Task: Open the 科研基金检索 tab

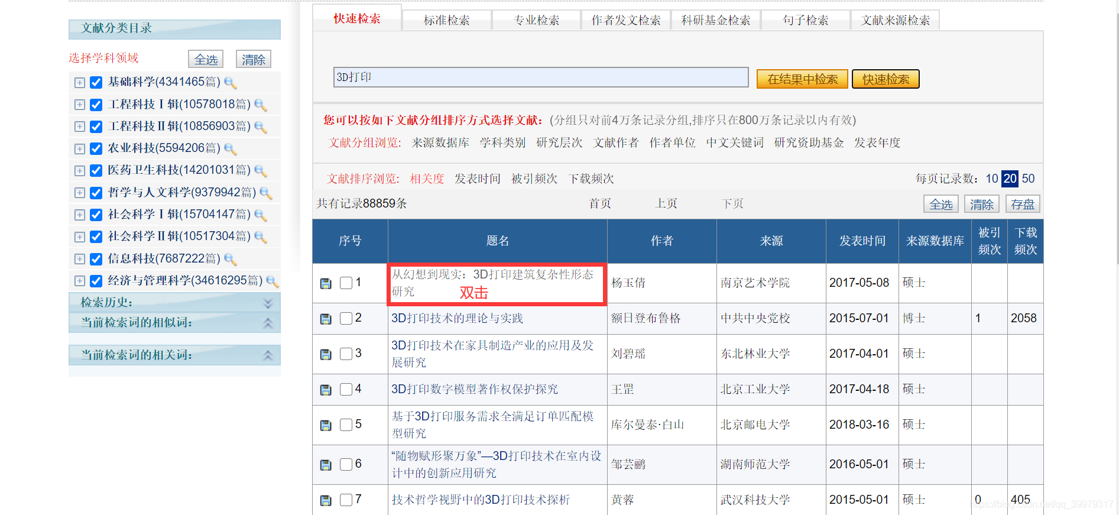Action: (x=716, y=20)
